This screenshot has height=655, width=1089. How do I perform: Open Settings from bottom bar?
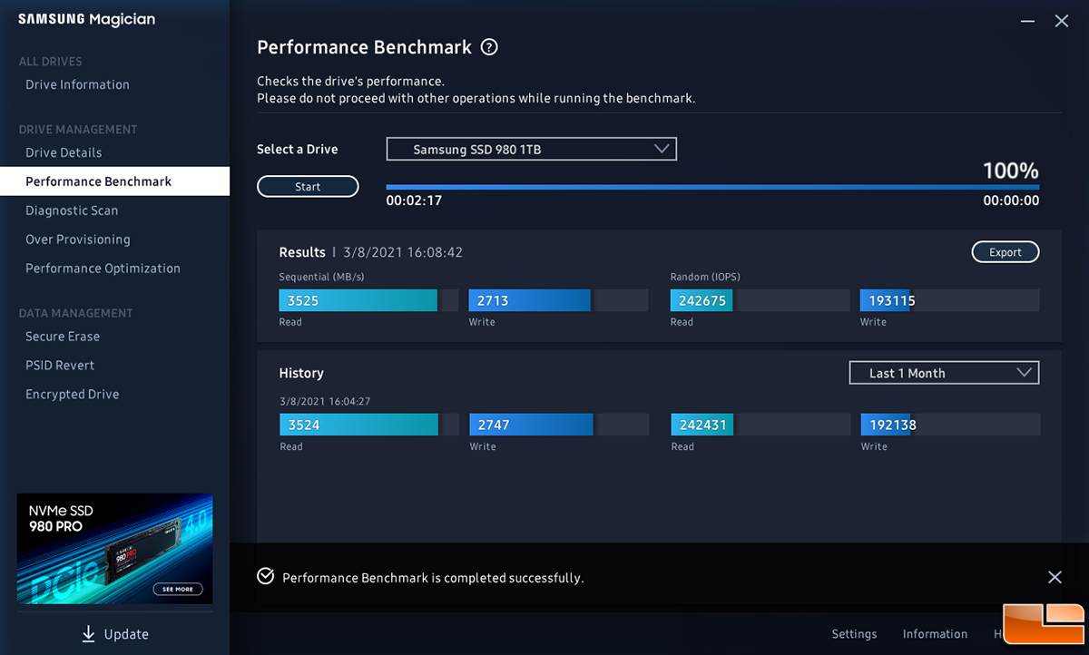pyautogui.click(x=854, y=634)
